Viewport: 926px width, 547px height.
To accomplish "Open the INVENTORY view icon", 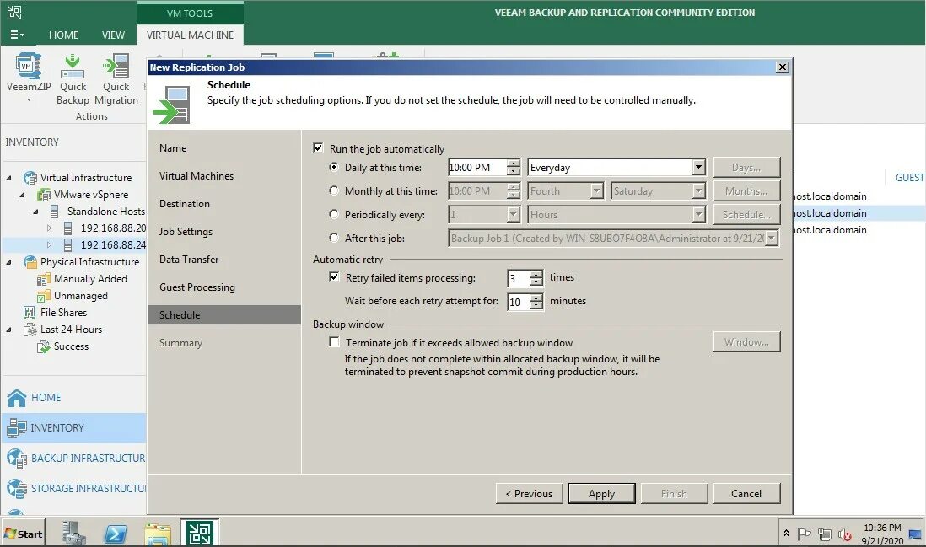I will [17, 428].
